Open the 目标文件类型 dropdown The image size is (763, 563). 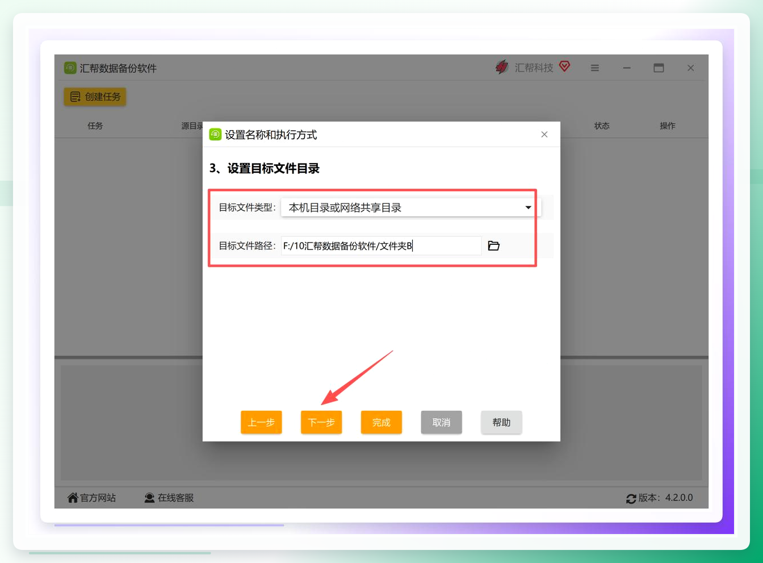pos(411,207)
